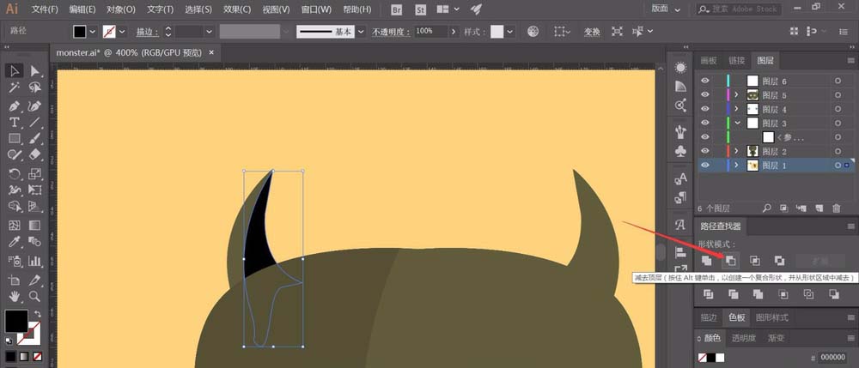Select the Eyedropper tool
This screenshot has width=859, height=368.
coord(15,242)
